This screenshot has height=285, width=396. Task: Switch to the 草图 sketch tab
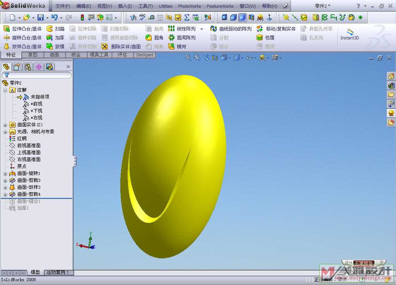33,55
